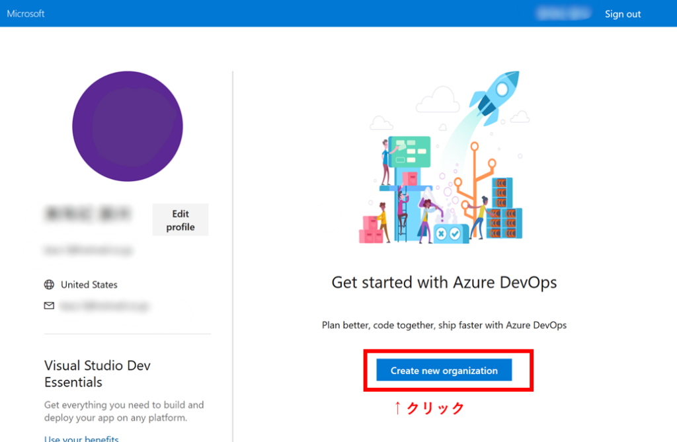Image resolution: width=677 pixels, height=442 pixels.
Task: Click the Get everything you need description
Action: (x=124, y=411)
